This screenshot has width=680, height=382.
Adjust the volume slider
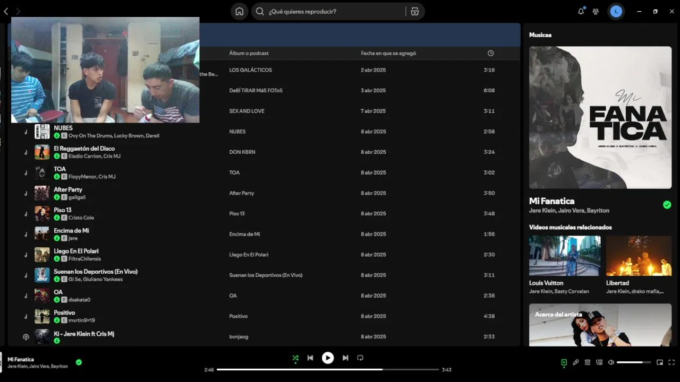634,362
